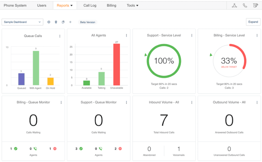Click the green With Agent bar
The width and height of the screenshot is (262, 162).
click(36, 68)
